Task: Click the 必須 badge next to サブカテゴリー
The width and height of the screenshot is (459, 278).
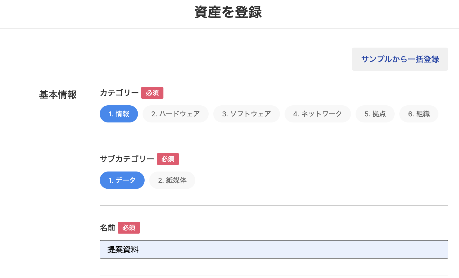Action: [x=168, y=159]
